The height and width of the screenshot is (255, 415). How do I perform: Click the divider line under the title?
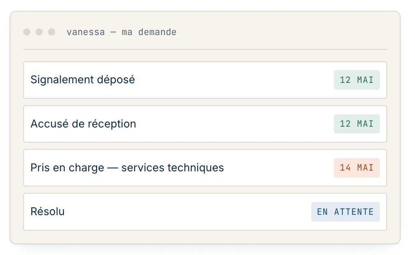click(x=205, y=49)
